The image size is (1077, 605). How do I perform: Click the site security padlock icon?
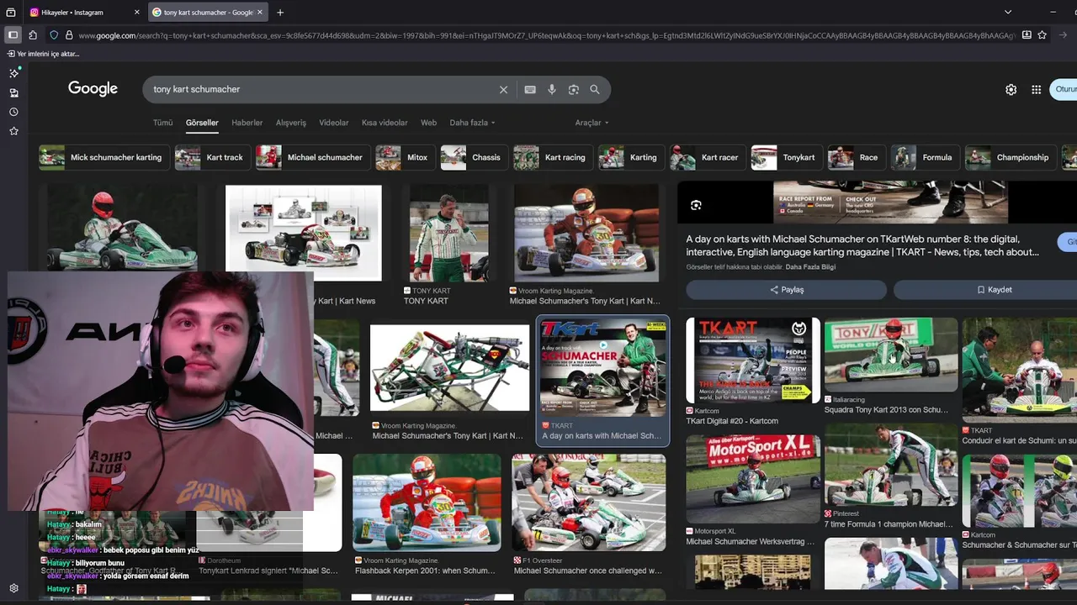tap(68, 35)
